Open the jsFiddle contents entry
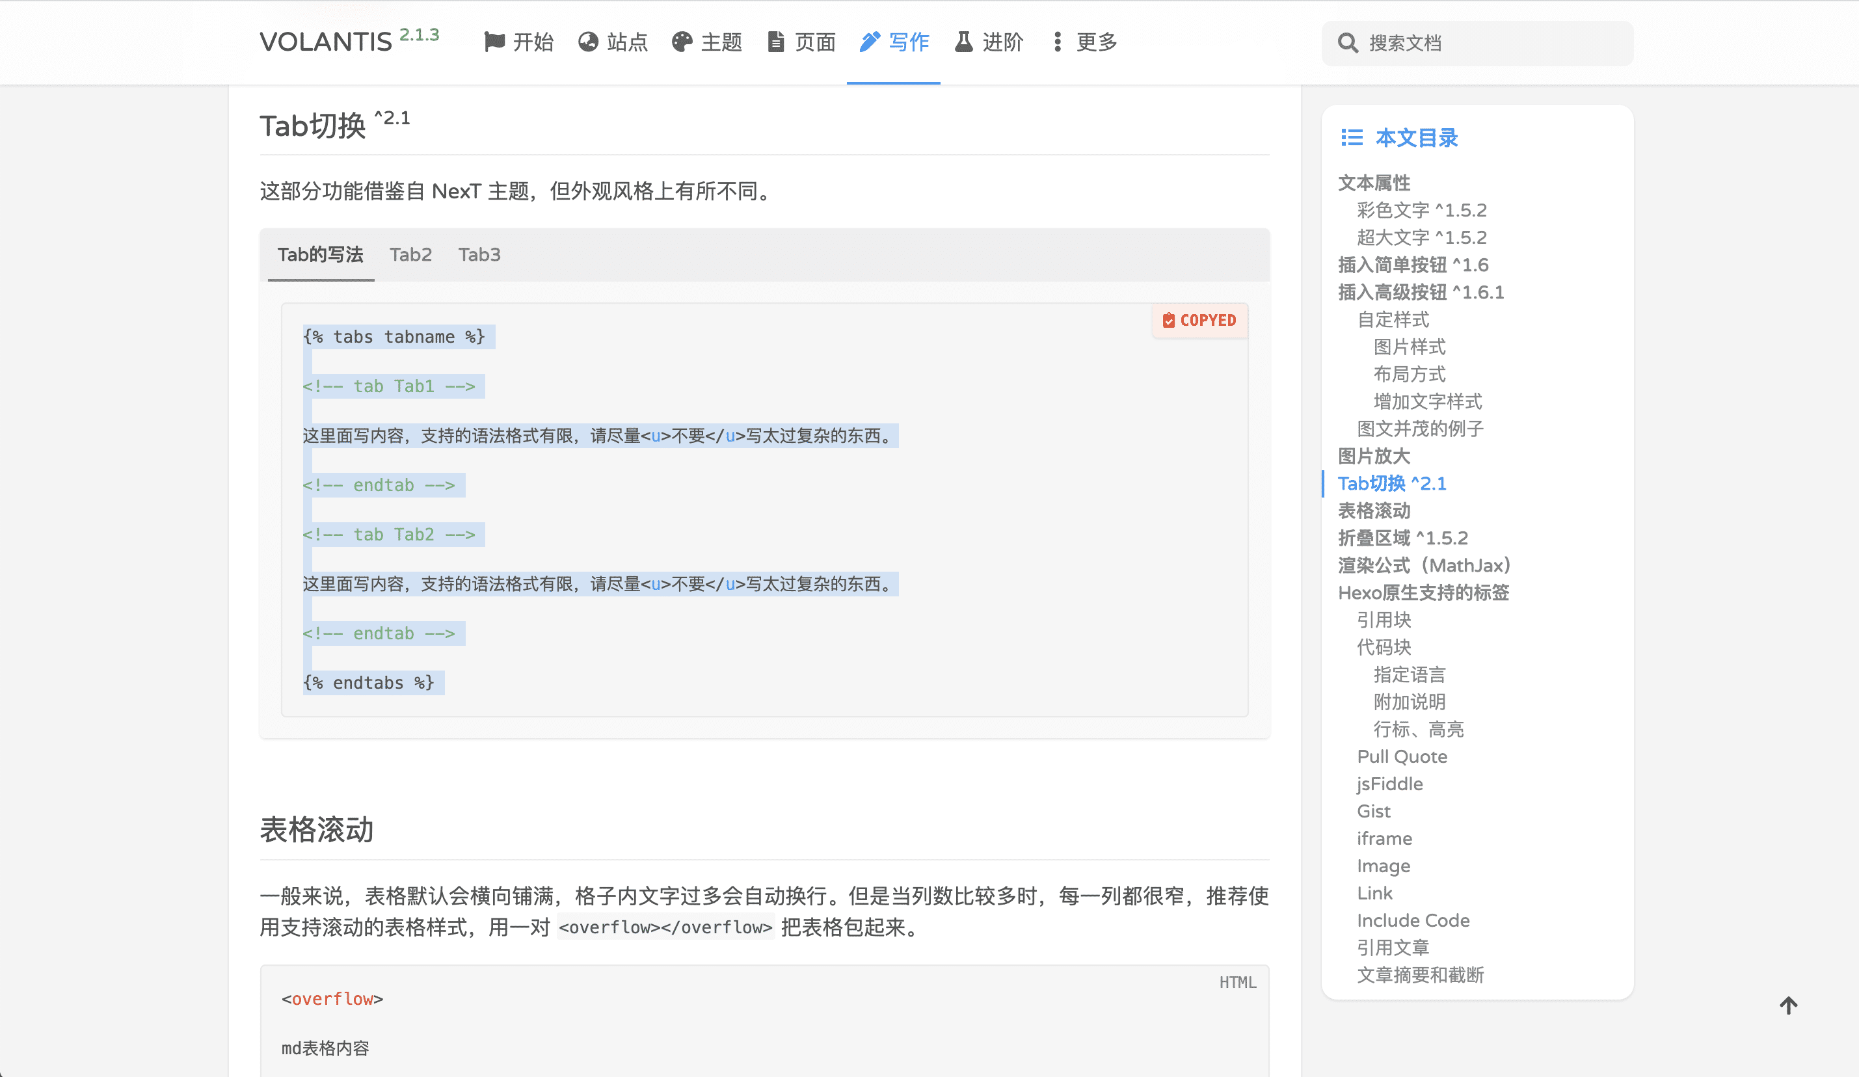Viewport: 1859px width, 1077px height. pyautogui.click(x=1389, y=784)
